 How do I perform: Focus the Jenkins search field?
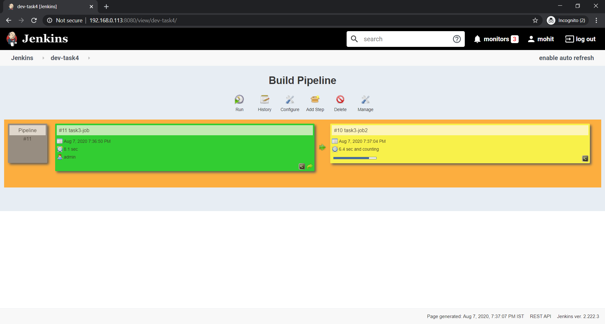(406, 39)
